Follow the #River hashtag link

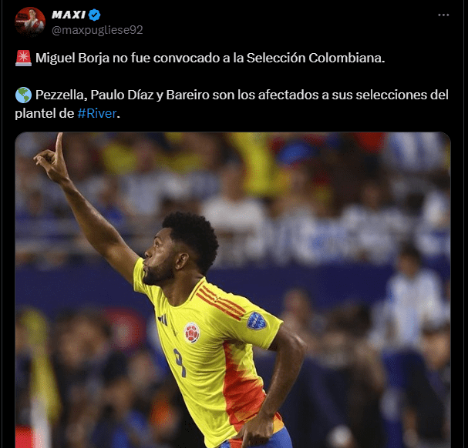(x=97, y=113)
